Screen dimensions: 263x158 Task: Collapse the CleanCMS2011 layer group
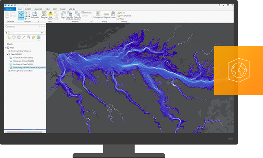coord(7,54)
